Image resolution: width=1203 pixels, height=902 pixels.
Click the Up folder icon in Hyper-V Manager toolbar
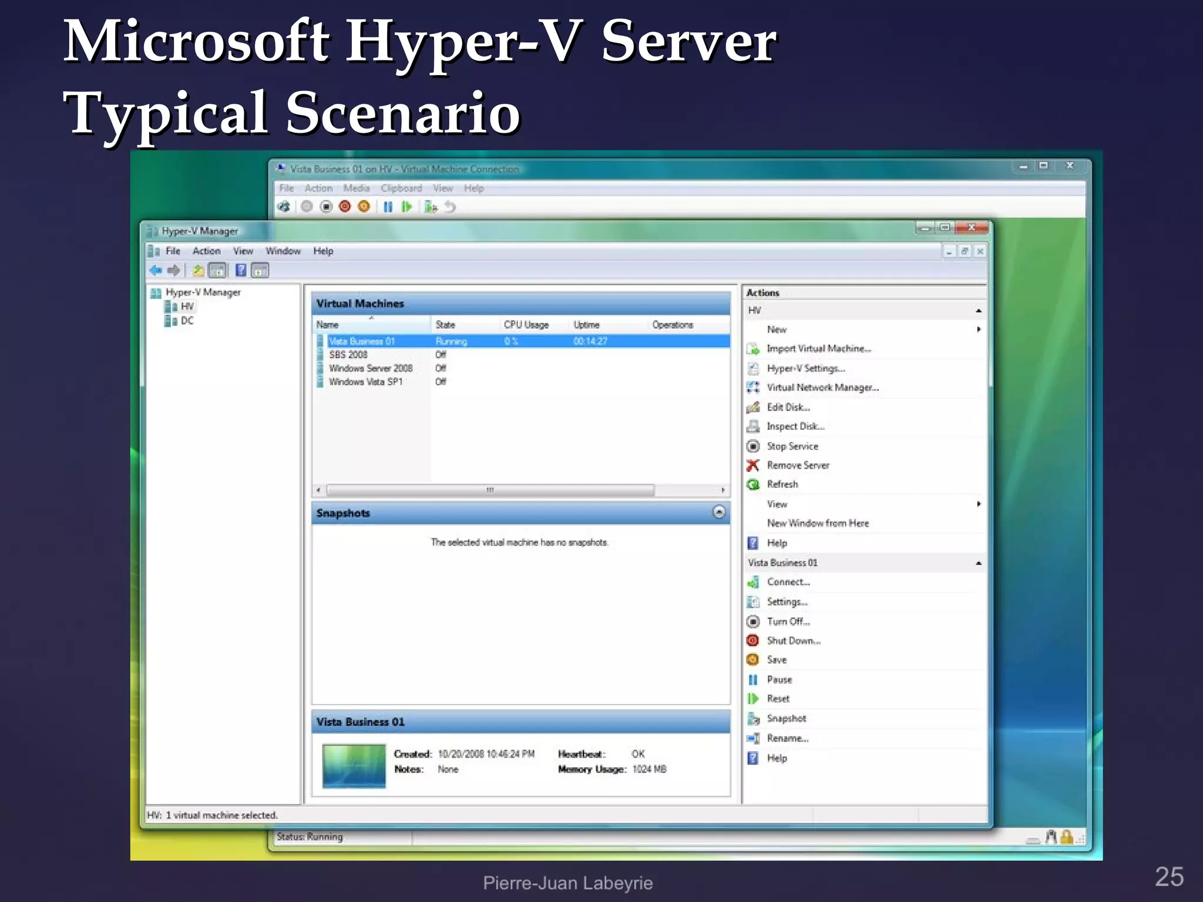tap(199, 270)
